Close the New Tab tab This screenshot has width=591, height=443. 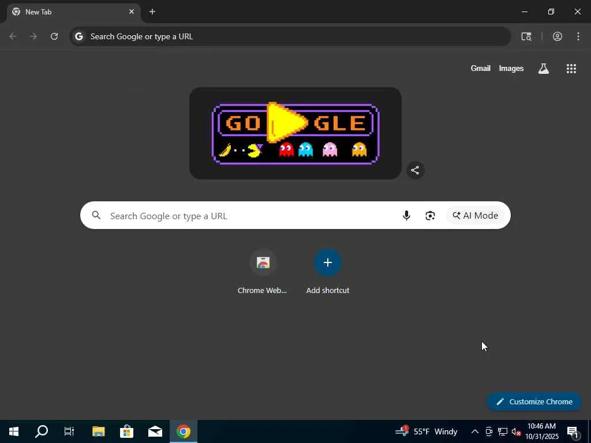[x=132, y=12]
